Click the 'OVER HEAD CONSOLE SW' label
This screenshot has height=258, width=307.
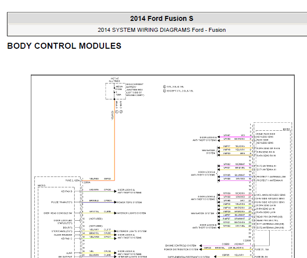58,213
